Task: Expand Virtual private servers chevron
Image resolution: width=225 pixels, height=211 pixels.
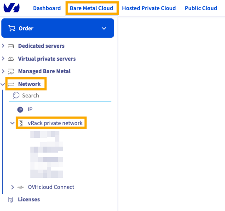Action: click(3, 58)
